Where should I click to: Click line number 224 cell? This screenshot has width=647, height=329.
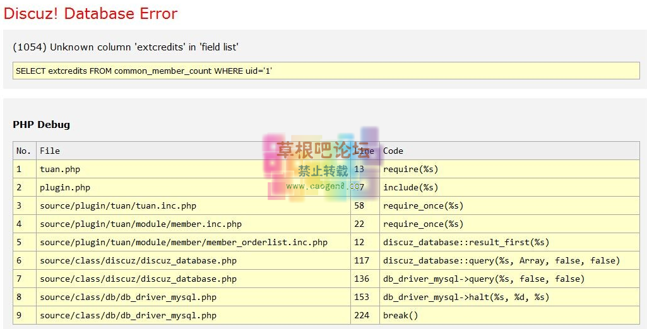[362, 315]
